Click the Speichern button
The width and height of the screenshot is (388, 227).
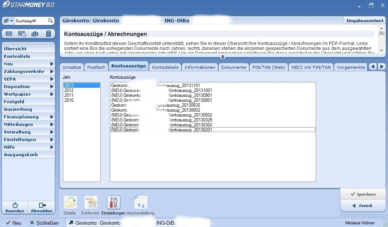(363, 194)
